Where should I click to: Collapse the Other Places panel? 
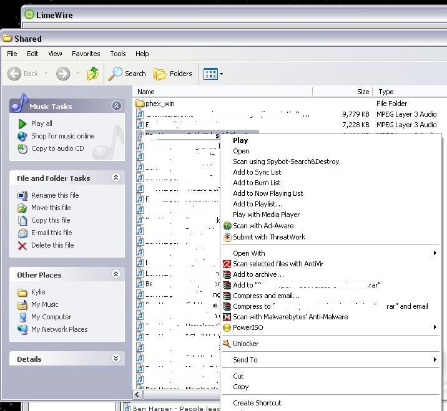point(115,274)
